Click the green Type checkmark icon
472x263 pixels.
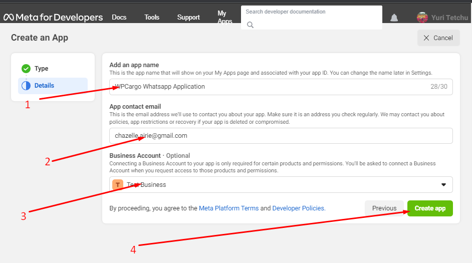(26, 69)
